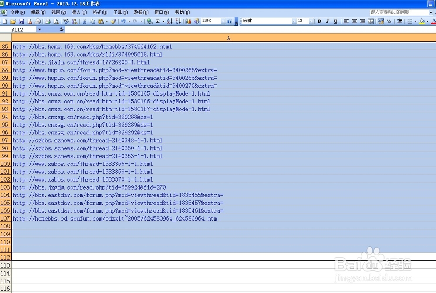Open the 帮助 (Help) menu

[182, 12]
